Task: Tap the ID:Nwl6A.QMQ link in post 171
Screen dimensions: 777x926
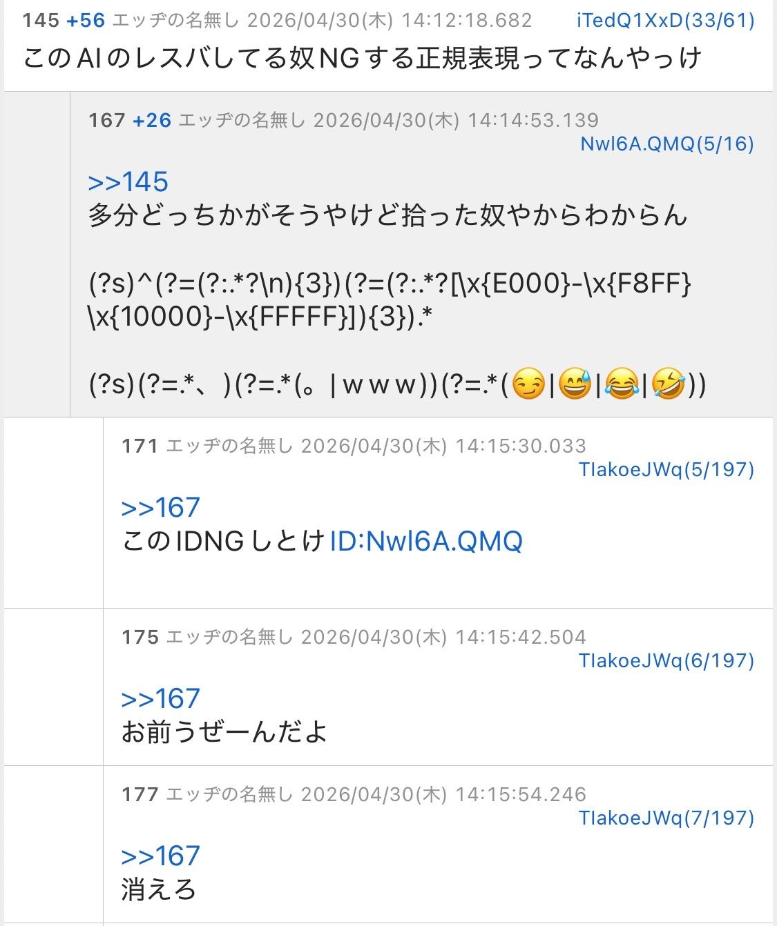Action: (426, 541)
